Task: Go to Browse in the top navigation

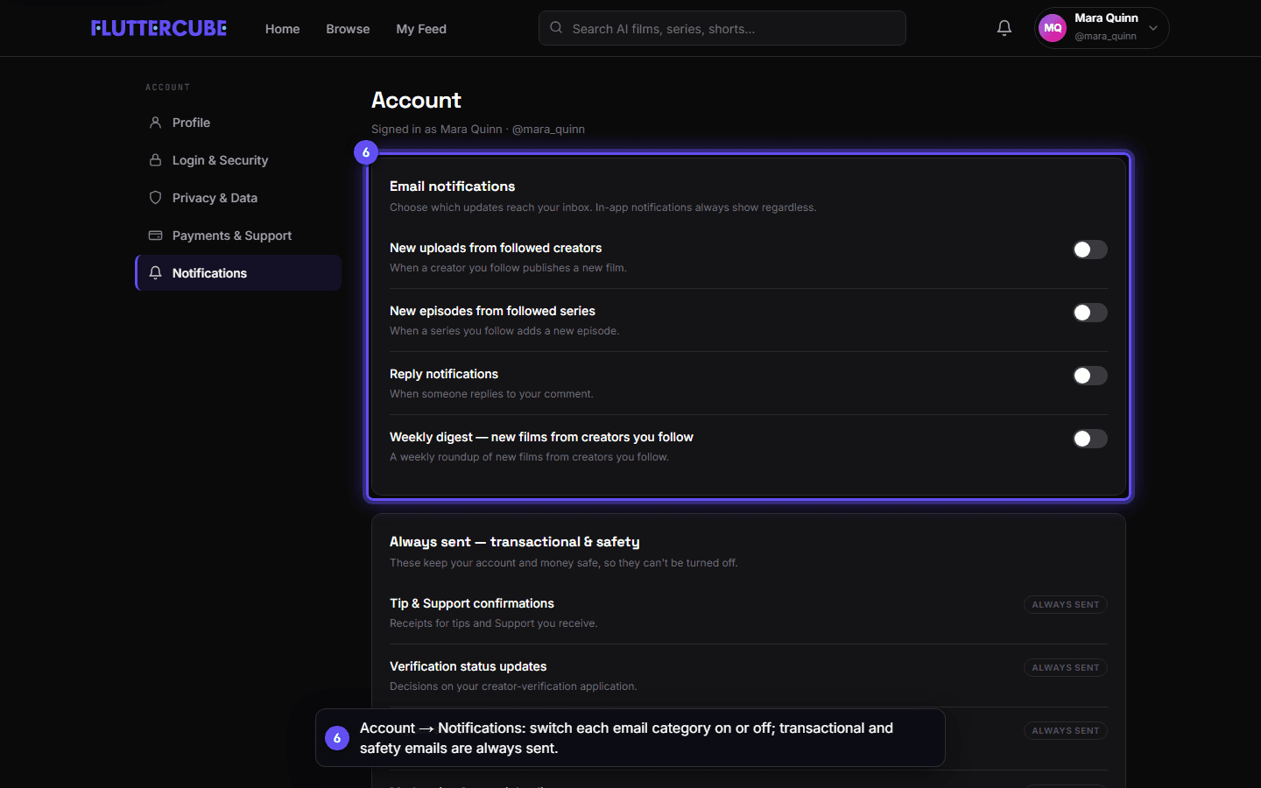Action: [348, 29]
